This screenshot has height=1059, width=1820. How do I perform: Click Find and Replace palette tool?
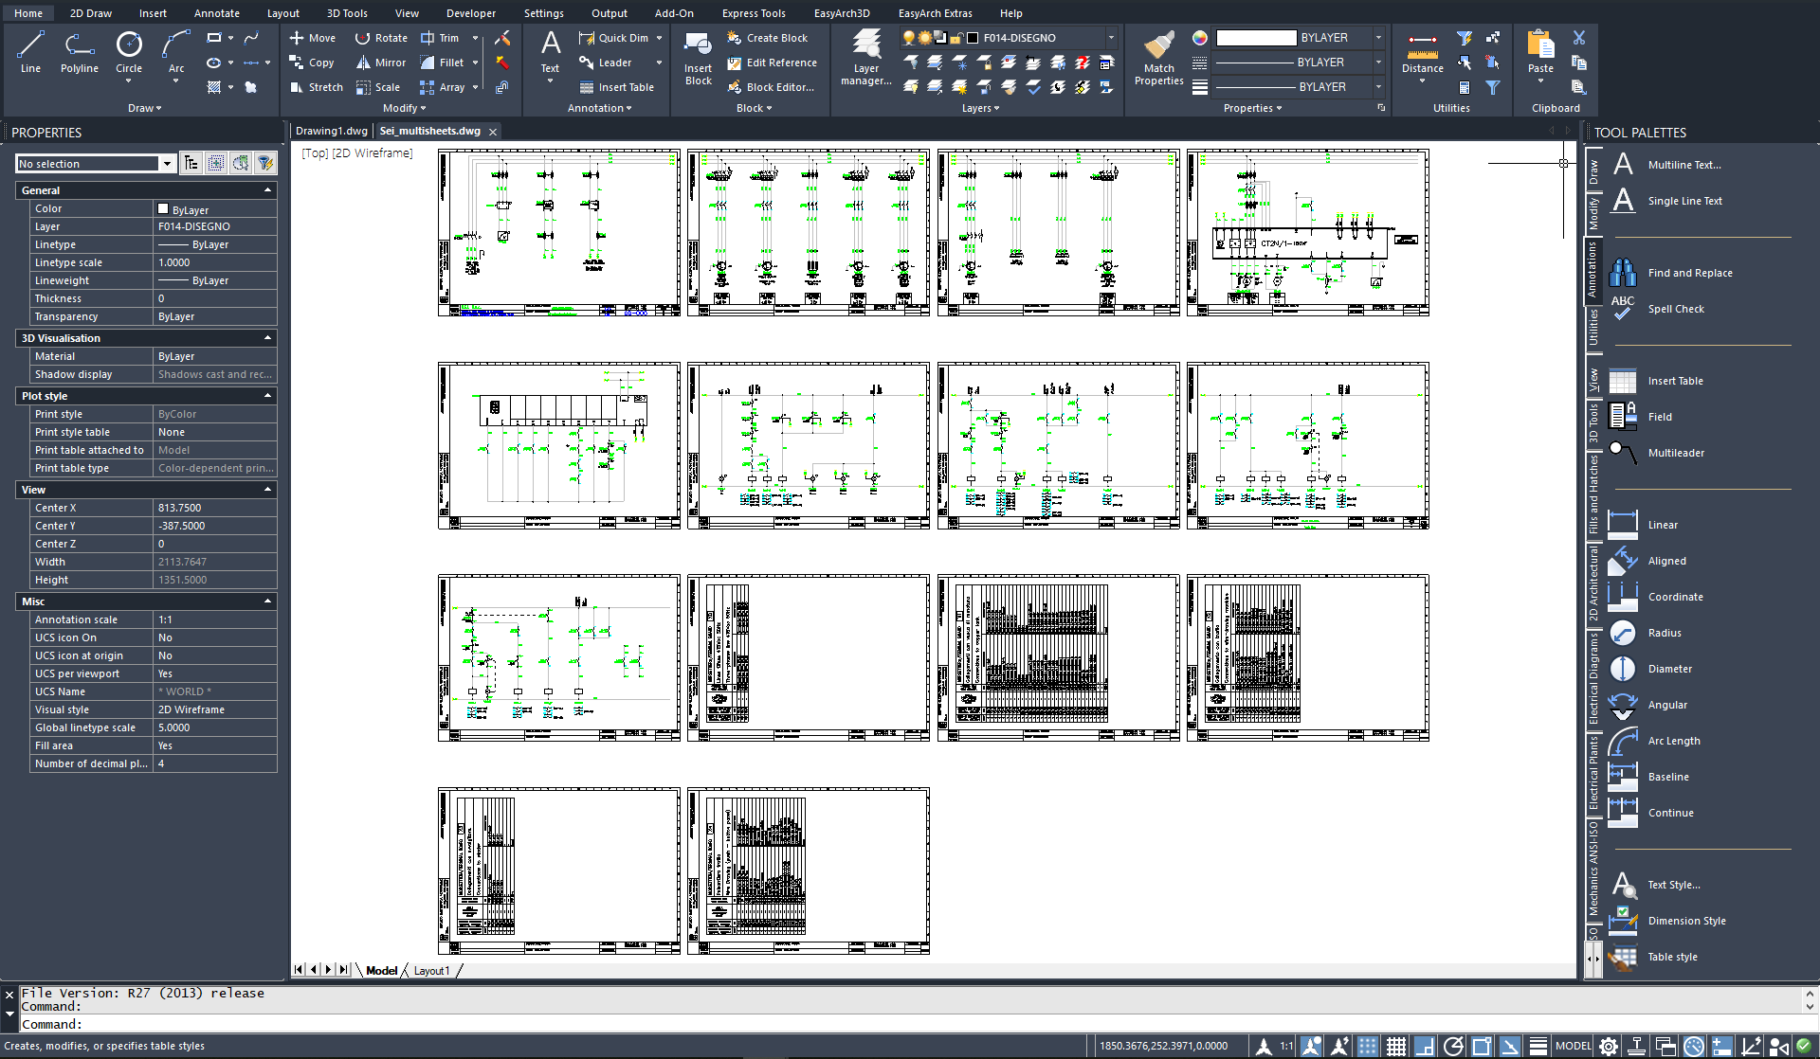click(1671, 273)
